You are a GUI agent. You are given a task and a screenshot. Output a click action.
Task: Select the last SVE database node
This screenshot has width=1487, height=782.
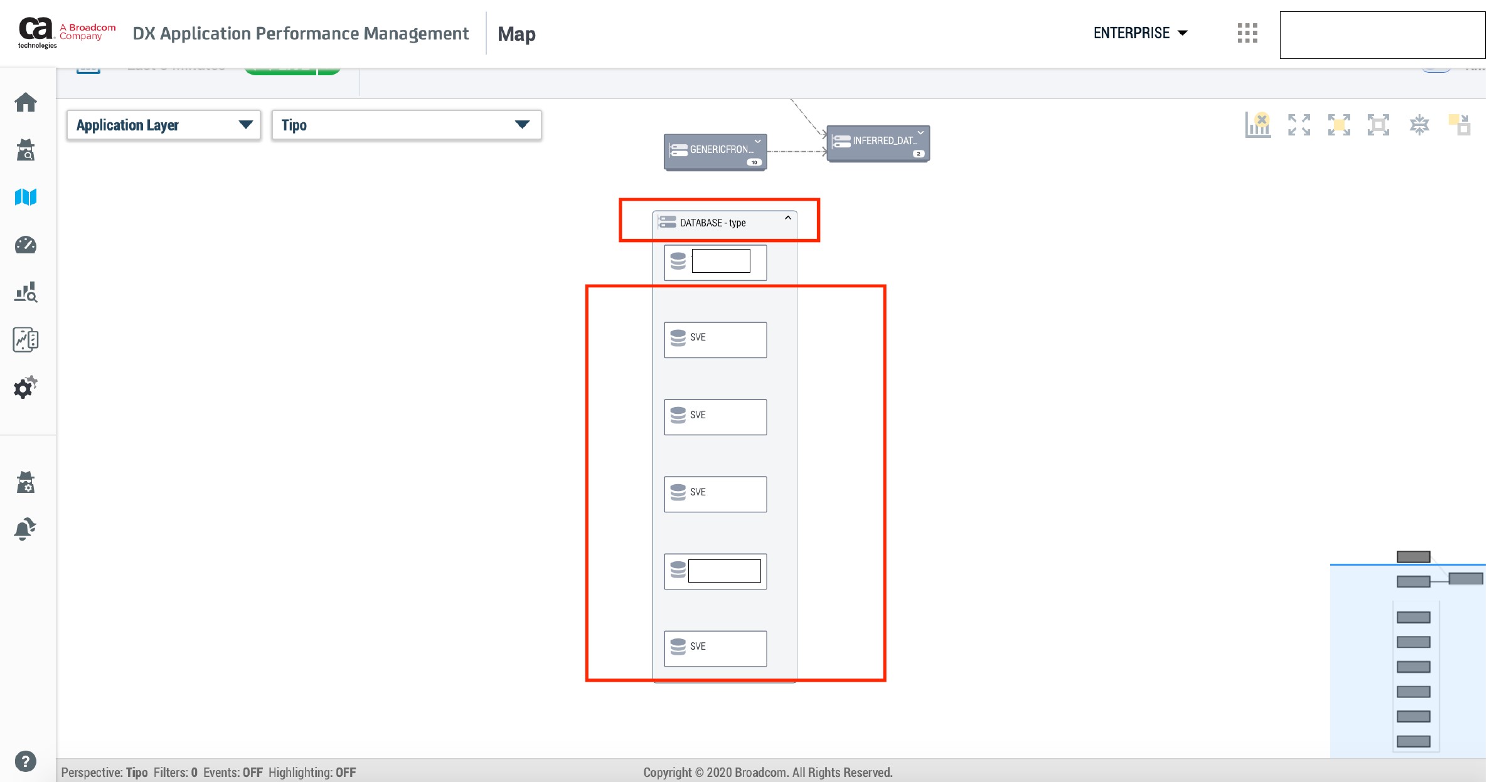tap(715, 648)
